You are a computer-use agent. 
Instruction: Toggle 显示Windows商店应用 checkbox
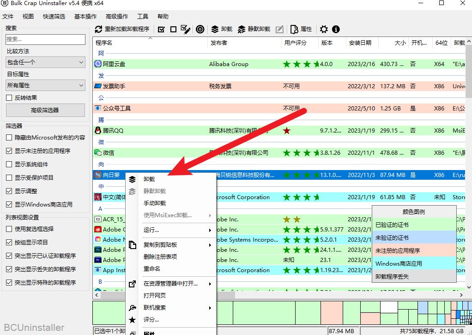pos(9,205)
